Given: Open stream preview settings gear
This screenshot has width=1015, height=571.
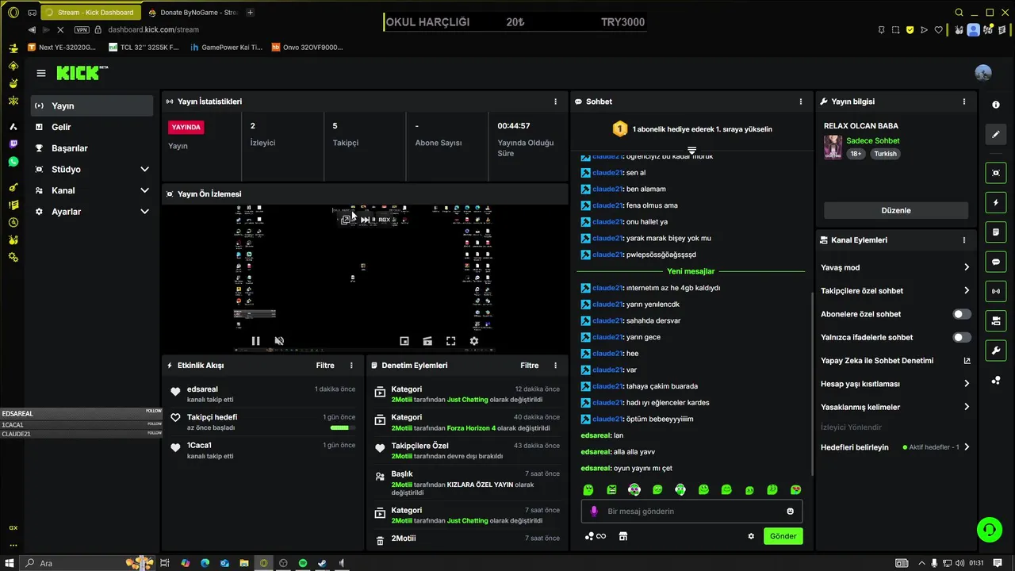Looking at the screenshot, I should coord(474,341).
